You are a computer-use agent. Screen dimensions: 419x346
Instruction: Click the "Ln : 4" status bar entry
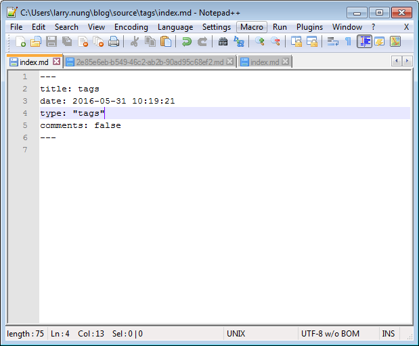(x=60, y=334)
